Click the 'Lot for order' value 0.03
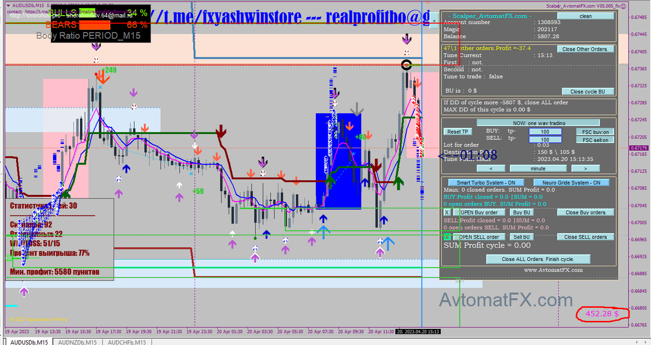Screen dimensions: 651x345 (542, 145)
